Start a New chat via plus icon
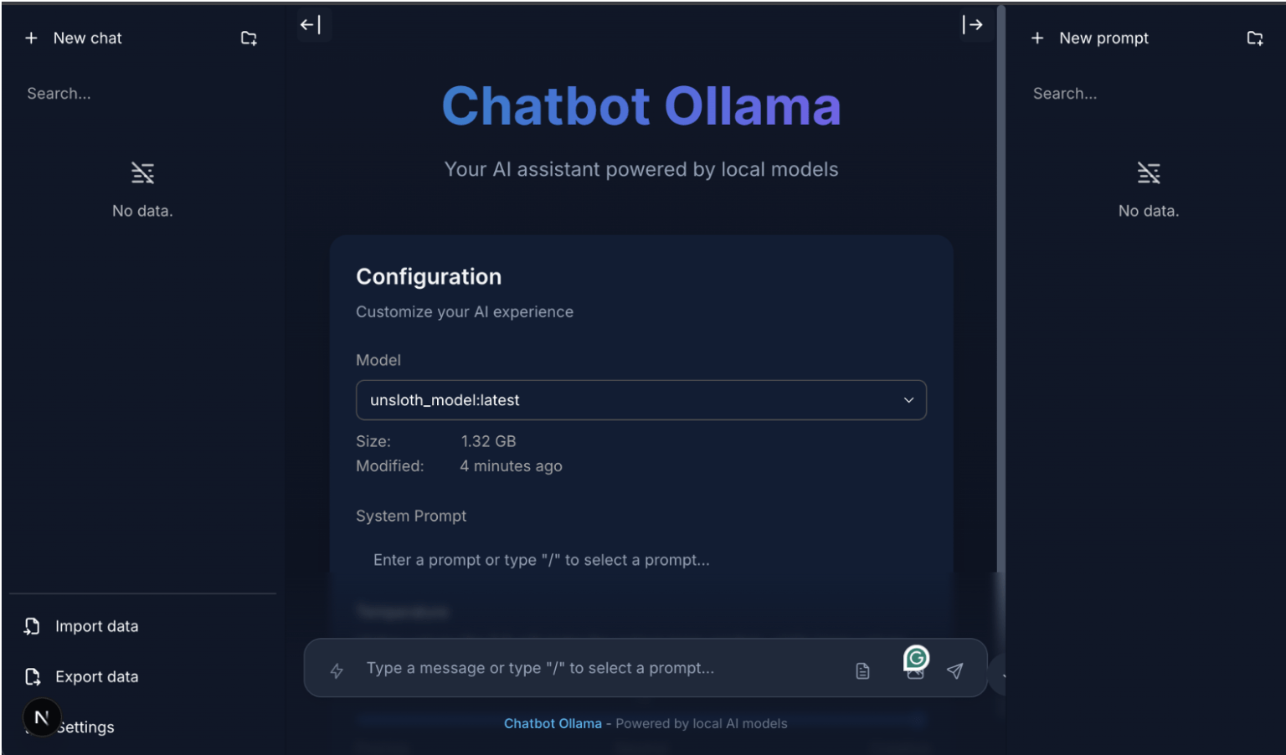This screenshot has width=1286, height=755. [x=32, y=39]
